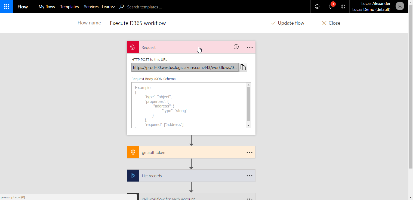Select the HTTP POST URL field
The width and height of the screenshot is (413, 200).
pos(185,67)
